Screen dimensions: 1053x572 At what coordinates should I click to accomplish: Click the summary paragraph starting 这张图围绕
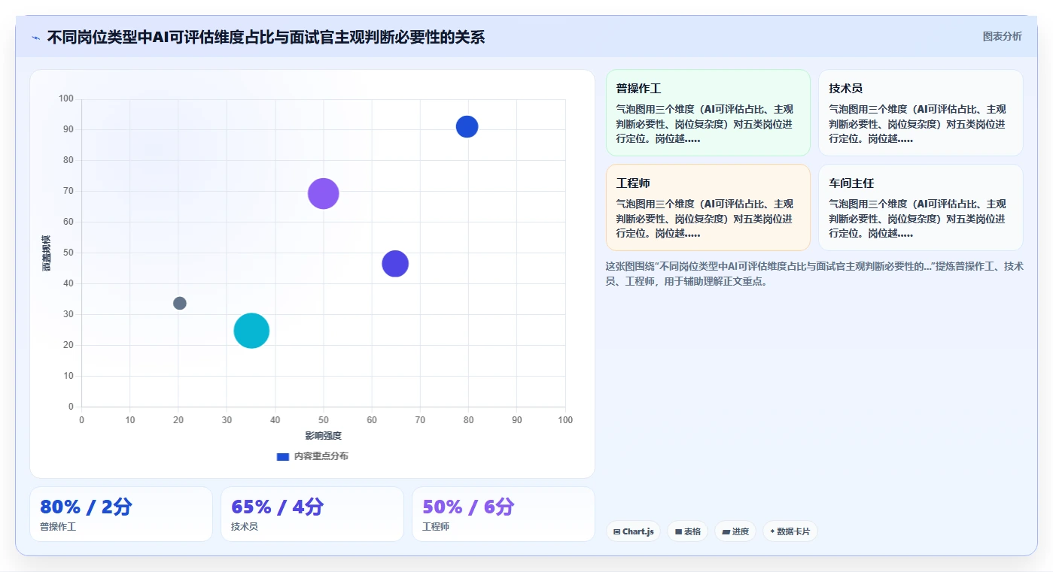click(x=814, y=274)
